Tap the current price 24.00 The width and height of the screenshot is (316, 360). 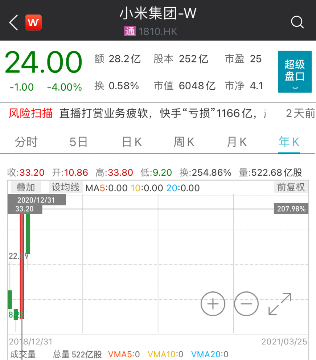(x=44, y=62)
